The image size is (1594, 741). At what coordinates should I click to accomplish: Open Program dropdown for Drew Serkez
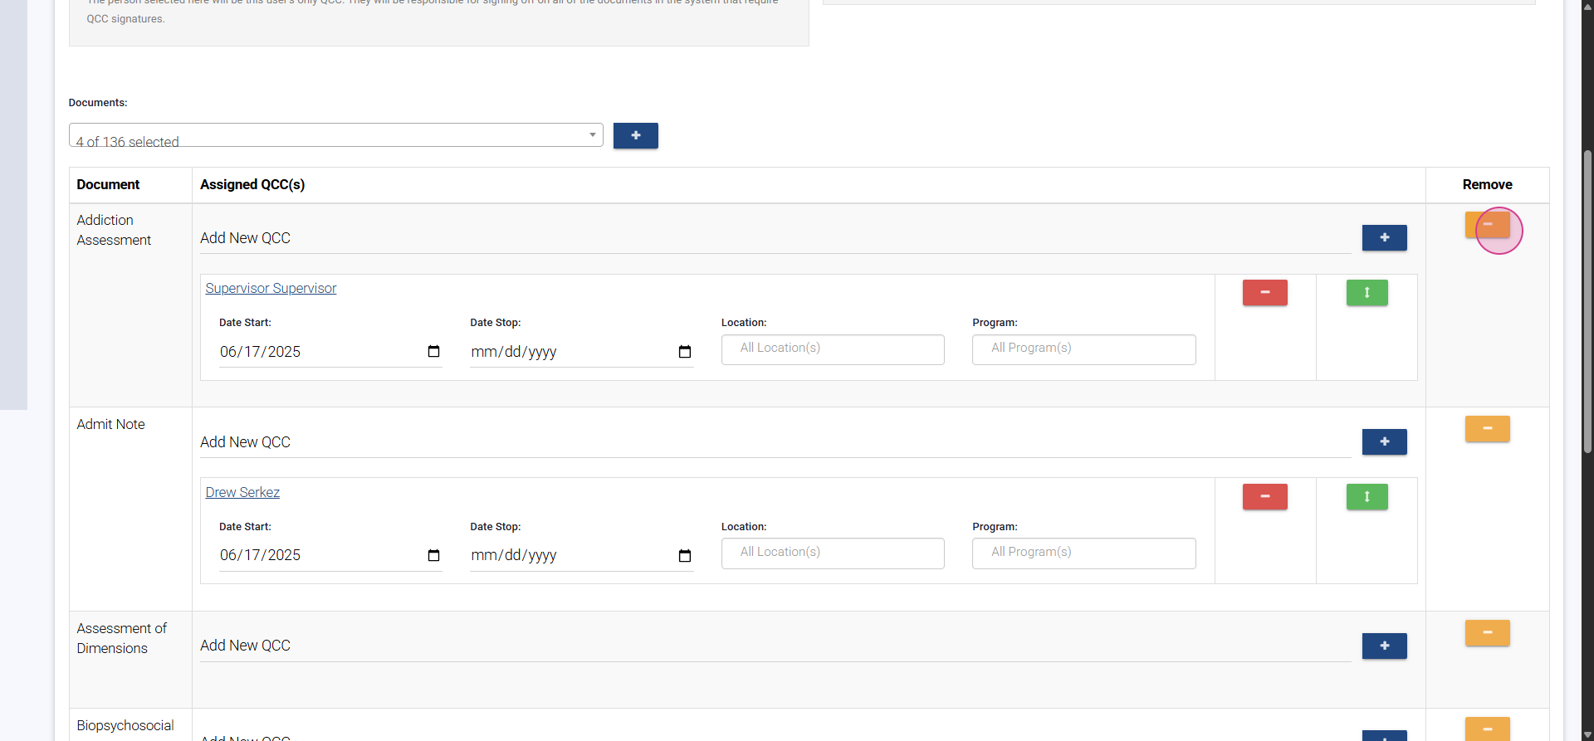click(1083, 553)
